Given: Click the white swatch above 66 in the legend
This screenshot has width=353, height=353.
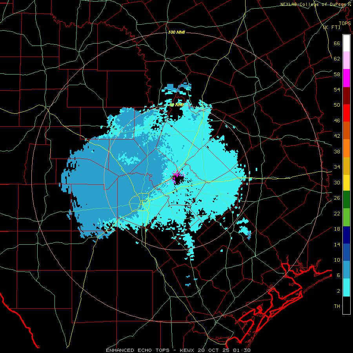Looking at the screenshot, I should click(346, 43).
